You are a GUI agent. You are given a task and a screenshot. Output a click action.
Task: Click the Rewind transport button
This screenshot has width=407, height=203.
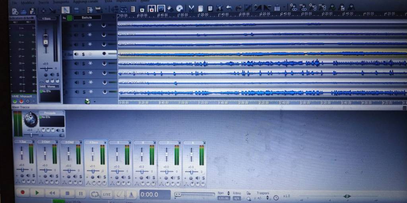coord(52,193)
